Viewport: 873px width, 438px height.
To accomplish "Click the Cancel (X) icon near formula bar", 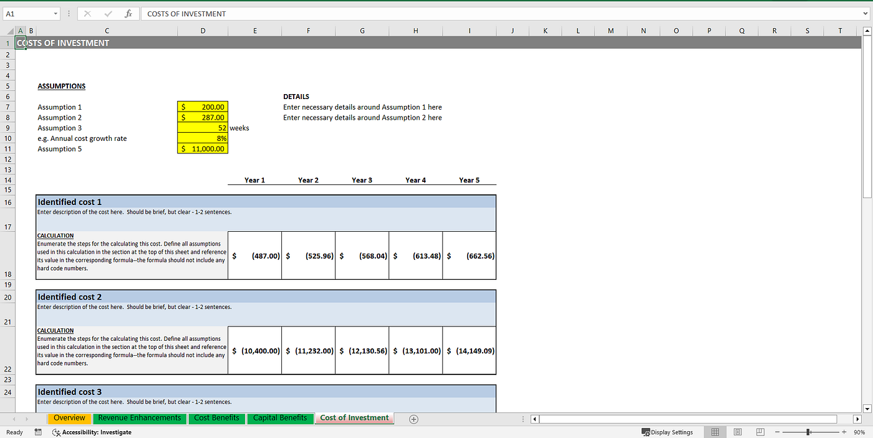I will point(87,13).
